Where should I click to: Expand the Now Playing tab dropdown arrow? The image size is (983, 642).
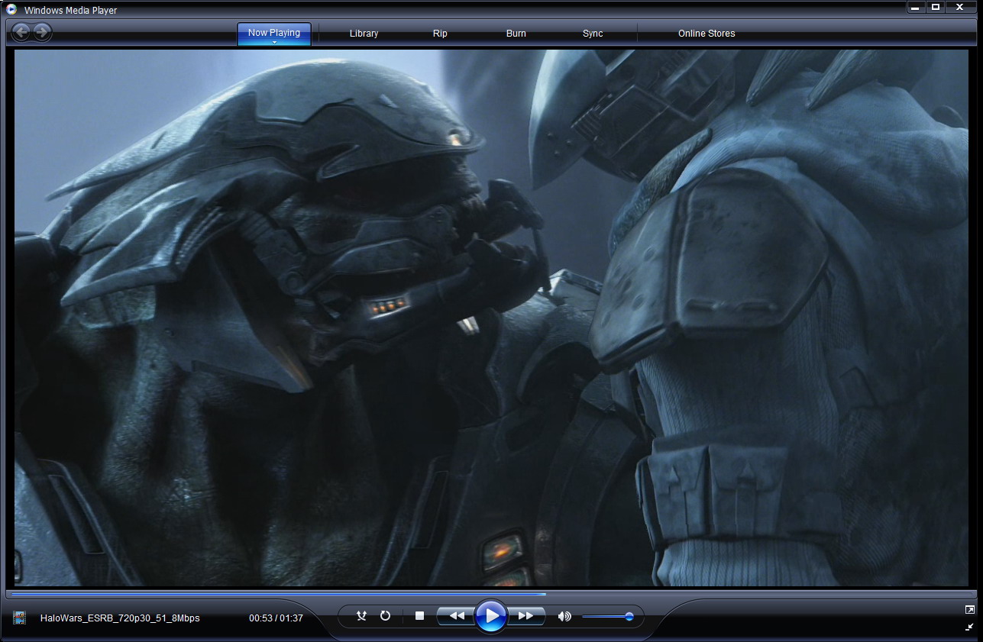(x=273, y=43)
